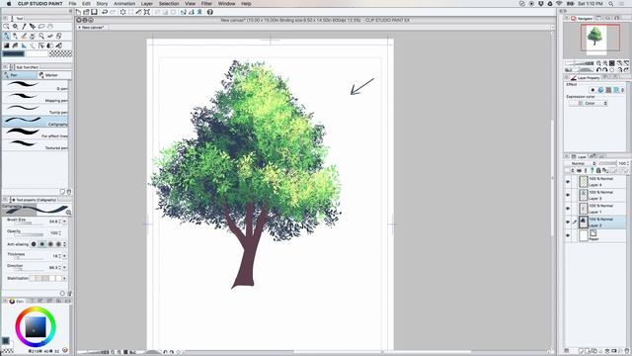
Task: Click the wrench icon in Tool property preview
Action: (x=68, y=213)
